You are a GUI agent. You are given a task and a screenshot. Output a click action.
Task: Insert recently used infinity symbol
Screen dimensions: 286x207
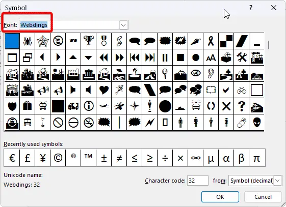196,158
